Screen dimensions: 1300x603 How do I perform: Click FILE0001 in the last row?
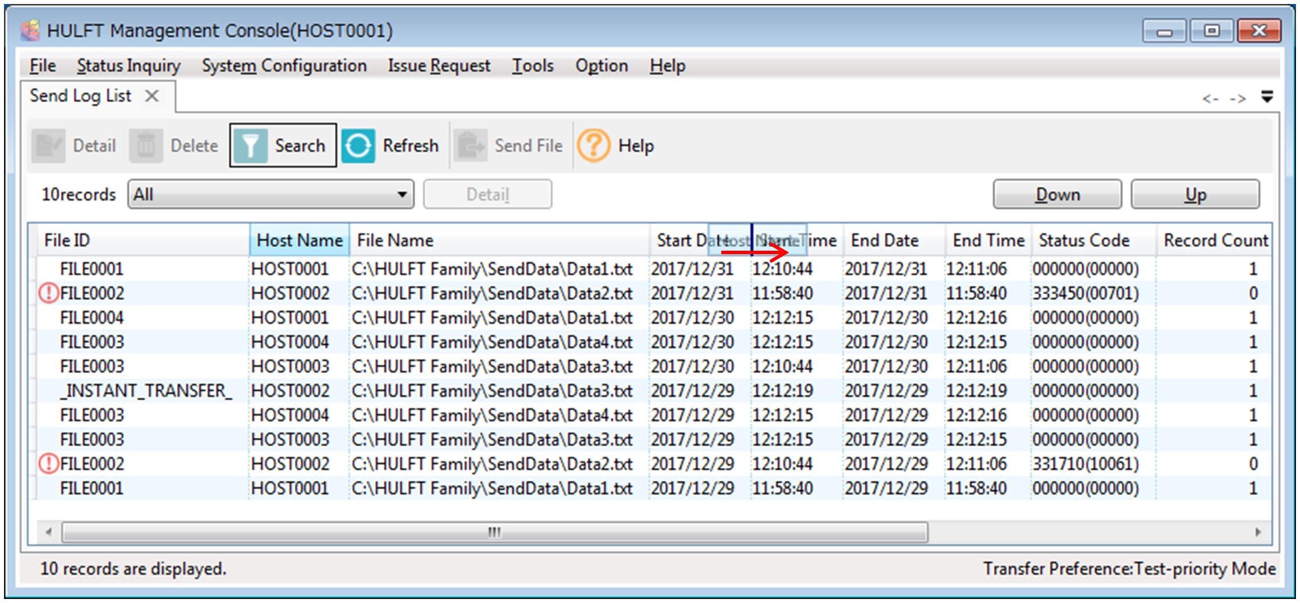click(x=92, y=488)
